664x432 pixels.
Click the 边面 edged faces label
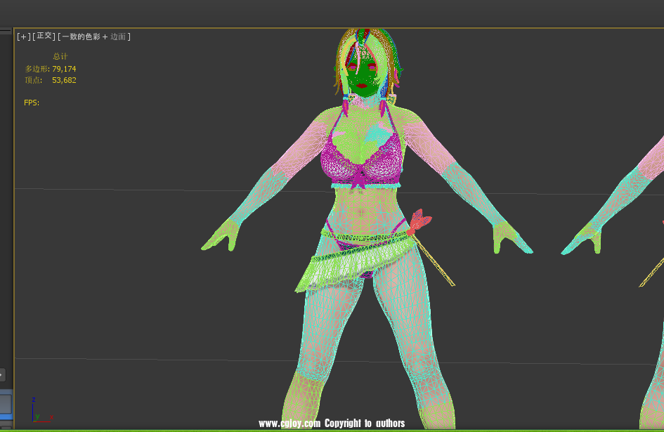pyautogui.click(x=118, y=37)
